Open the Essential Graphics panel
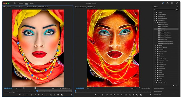183x106 pixels. (x=159, y=88)
